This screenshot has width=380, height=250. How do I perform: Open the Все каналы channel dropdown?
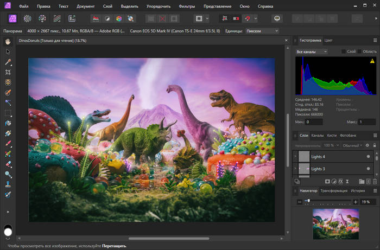point(312,52)
